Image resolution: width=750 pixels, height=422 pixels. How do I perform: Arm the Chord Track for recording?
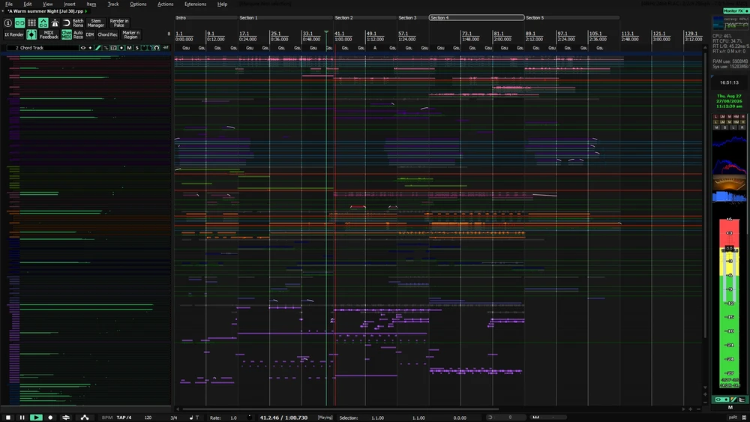[121, 48]
